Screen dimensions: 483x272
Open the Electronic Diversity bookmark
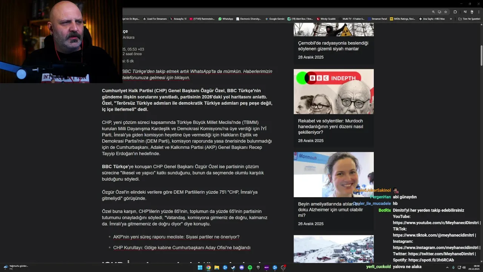click(248, 19)
